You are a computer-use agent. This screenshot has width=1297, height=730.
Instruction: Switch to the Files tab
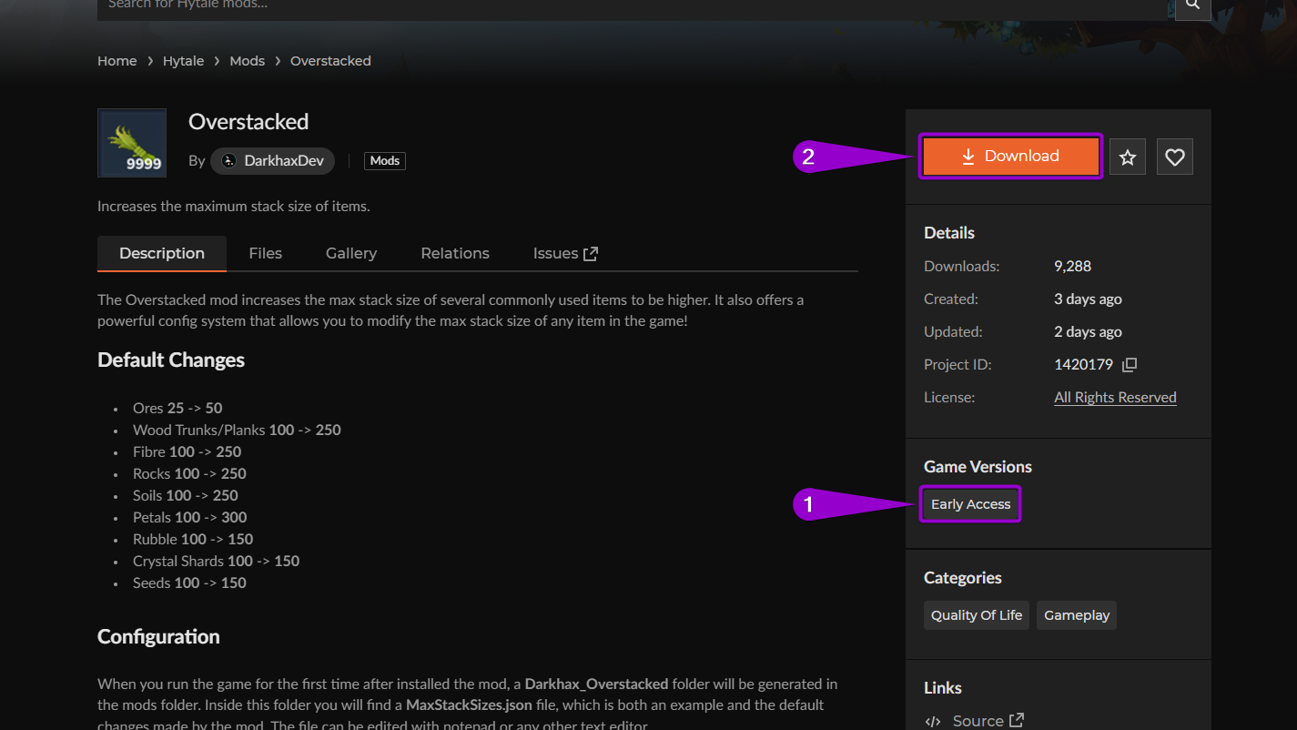[265, 252]
